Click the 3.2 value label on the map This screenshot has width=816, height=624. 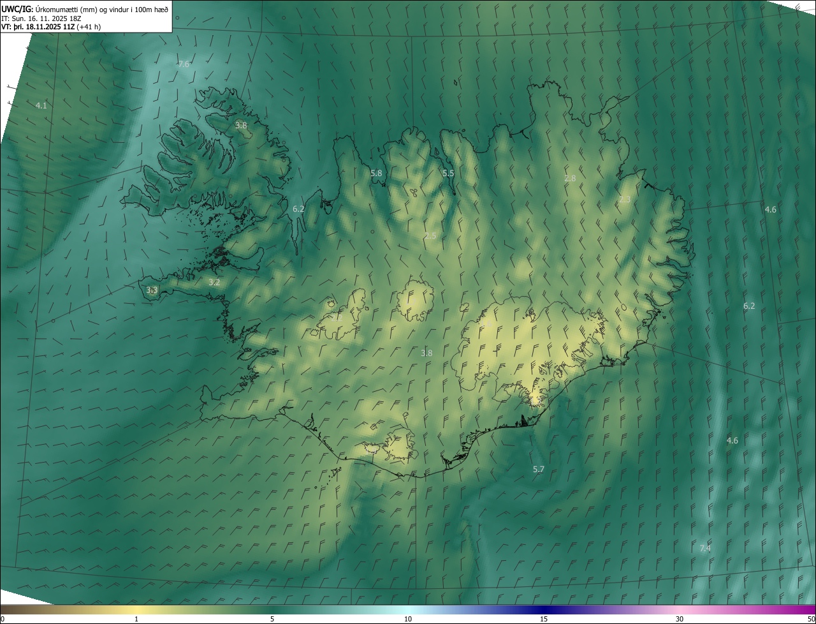point(214,282)
